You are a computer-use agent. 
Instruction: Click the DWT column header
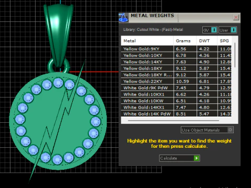point(207,41)
